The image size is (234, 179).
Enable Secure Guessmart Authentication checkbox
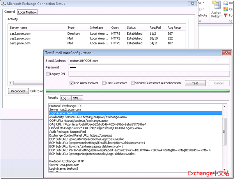pyautogui.click(x=133, y=83)
